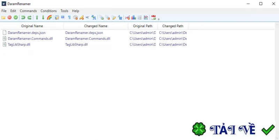Click the red clear list icon
279x140 pixels.
[10, 17]
